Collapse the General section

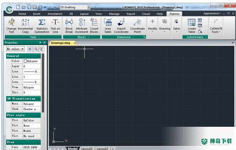pyautogui.click(x=39, y=56)
